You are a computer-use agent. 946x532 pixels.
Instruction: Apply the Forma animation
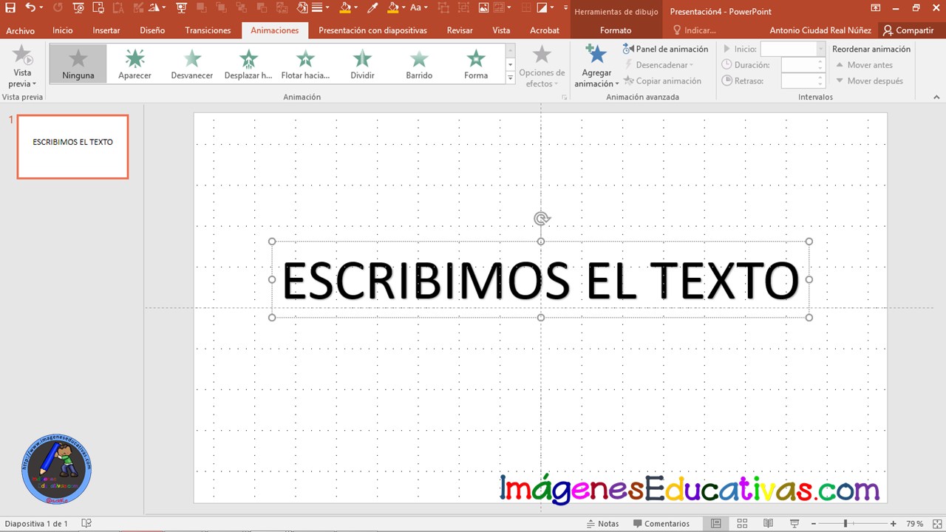[x=476, y=64]
